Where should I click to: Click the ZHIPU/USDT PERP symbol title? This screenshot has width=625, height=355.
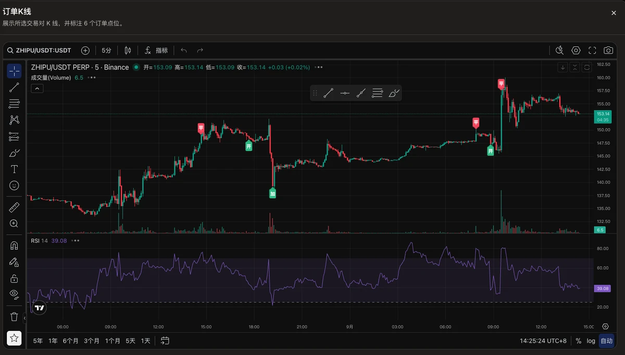tap(80, 67)
